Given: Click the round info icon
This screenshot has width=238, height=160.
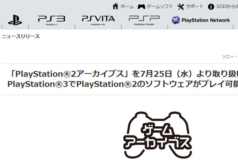Looking at the screenshot, I should pos(211,7).
